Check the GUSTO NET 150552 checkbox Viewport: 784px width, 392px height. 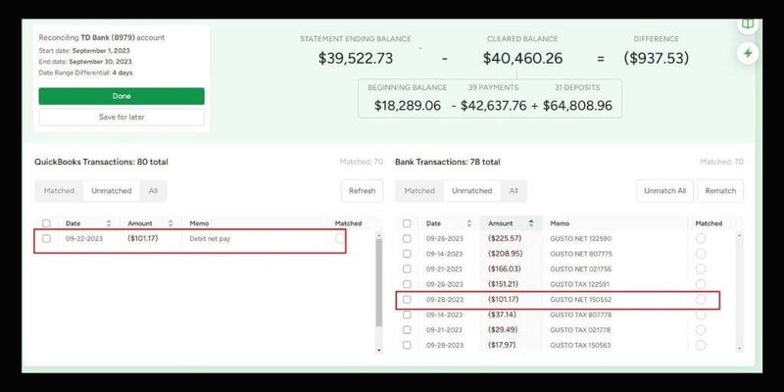407,300
